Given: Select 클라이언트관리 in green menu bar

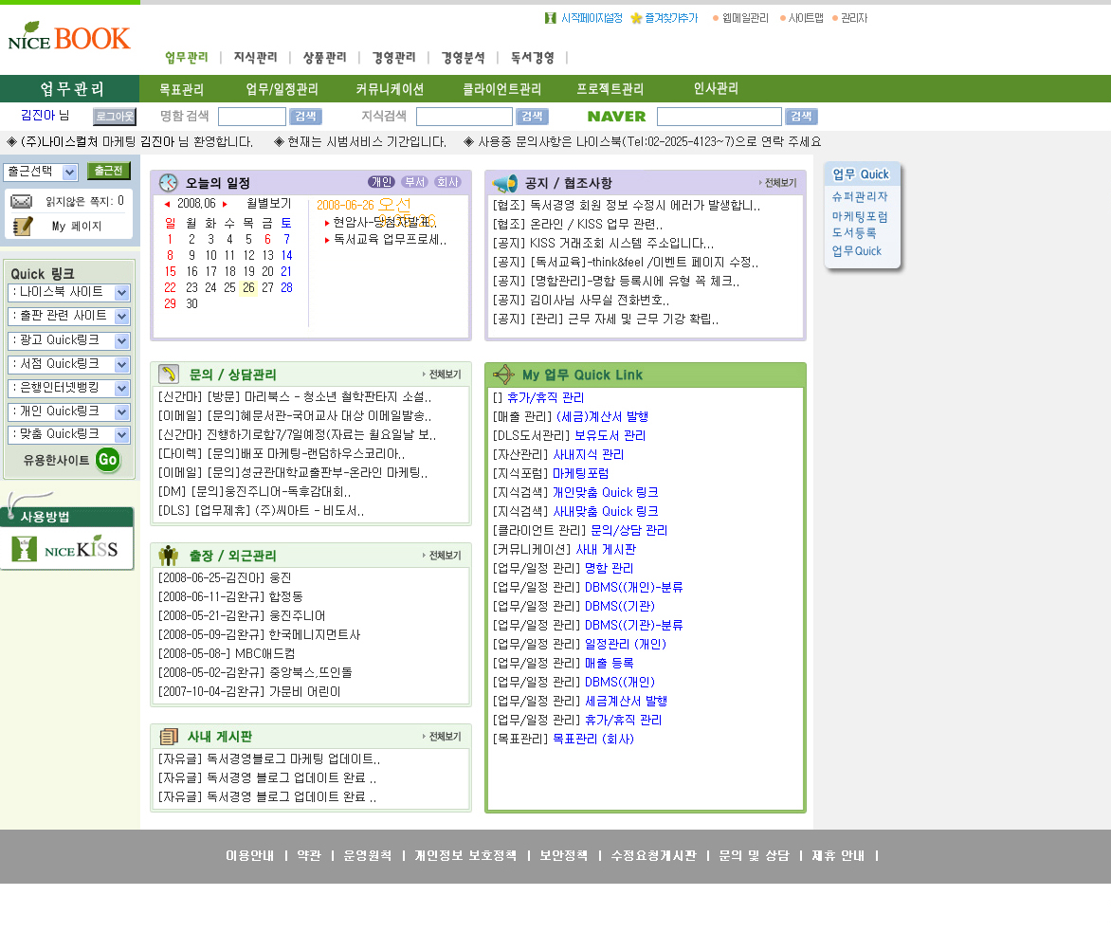Looking at the screenshot, I should pos(501,89).
